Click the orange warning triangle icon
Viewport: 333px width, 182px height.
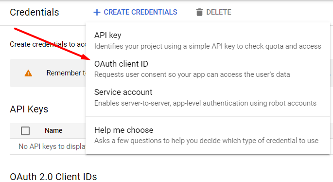point(28,73)
